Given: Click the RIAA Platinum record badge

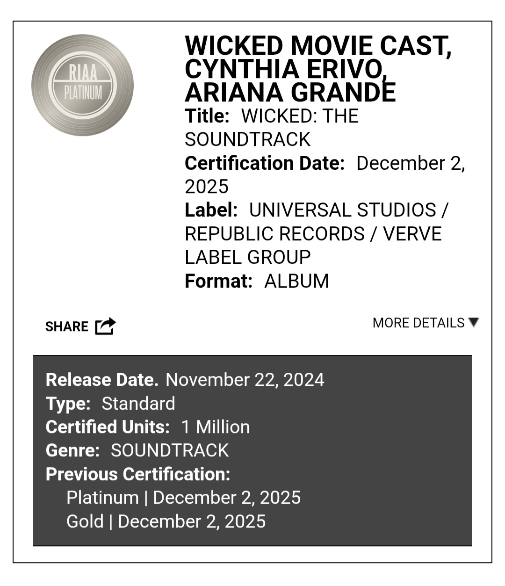Looking at the screenshot, I should point(83,85).
